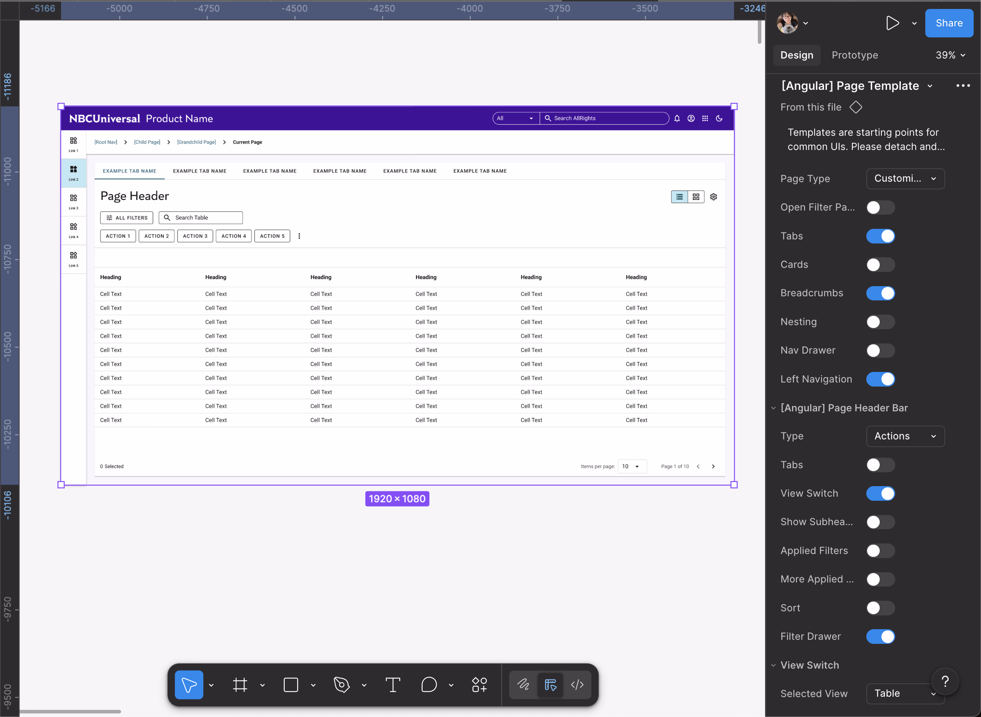981x717 pixels.
Task: Open the Selected View Table dropdown
Action: [x=905, y=693]
